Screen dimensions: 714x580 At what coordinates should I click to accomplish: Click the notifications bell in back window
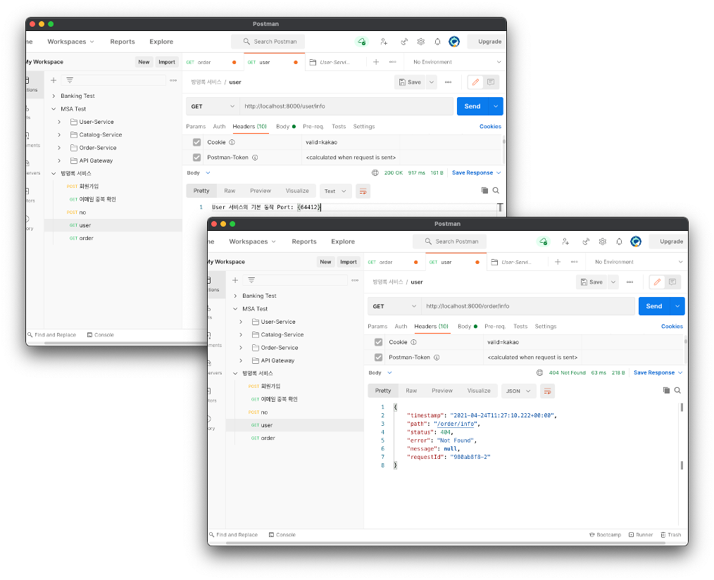(437, 42)
